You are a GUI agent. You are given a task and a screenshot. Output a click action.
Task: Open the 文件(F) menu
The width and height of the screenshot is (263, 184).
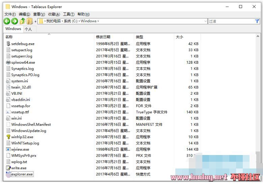10,14
